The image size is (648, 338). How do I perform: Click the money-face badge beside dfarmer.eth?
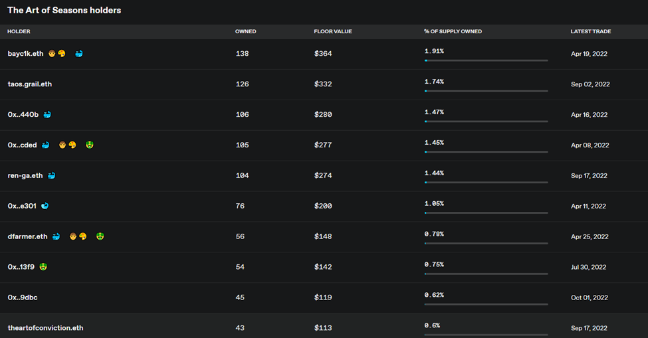100,236
